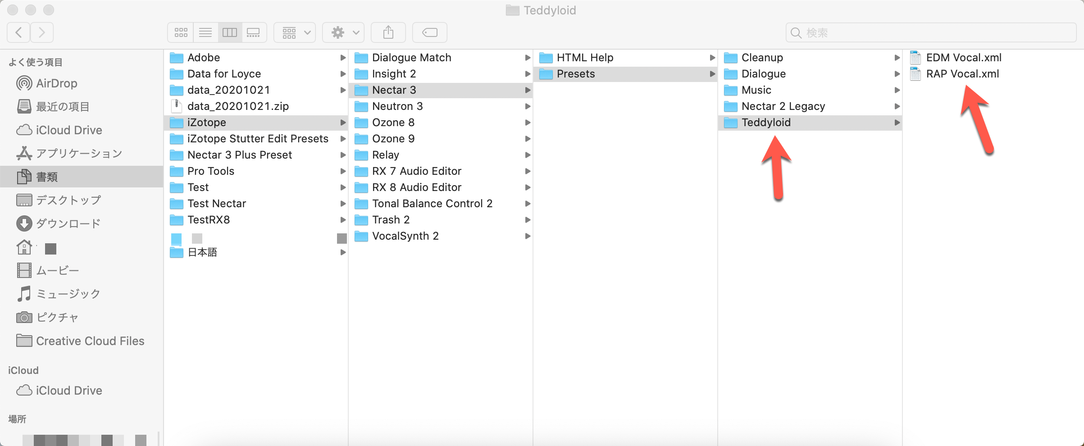Focus the 検索 search field
Screen dimensions: 1084x446
931,33
